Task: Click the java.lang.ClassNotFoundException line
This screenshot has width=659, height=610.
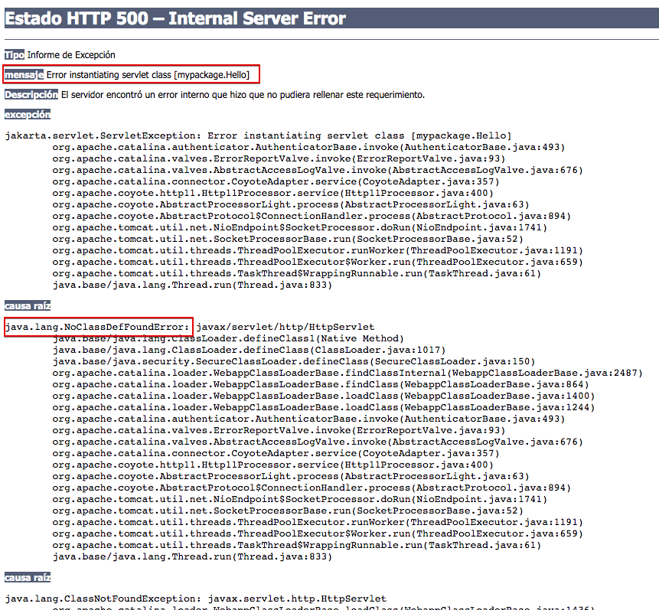Action: tap(196, 599)
